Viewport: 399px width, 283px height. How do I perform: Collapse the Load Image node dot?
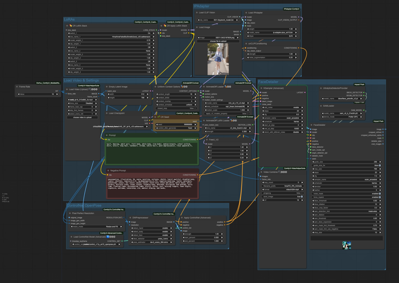tap(197, 27)
